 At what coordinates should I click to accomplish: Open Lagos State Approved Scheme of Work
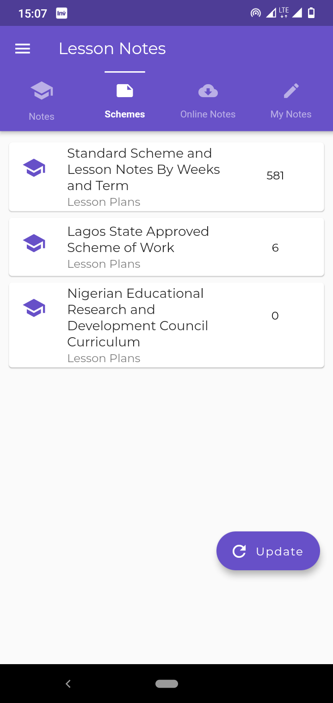[166, 247]
